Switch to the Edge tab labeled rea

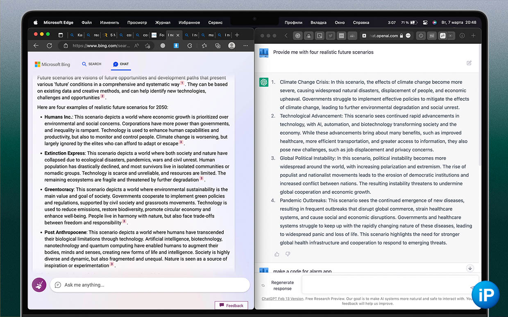[x=93, y=35]
